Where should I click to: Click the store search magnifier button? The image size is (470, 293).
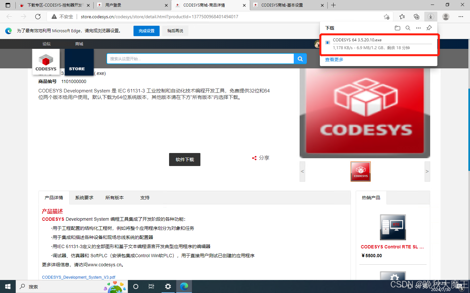click(300, 59)
